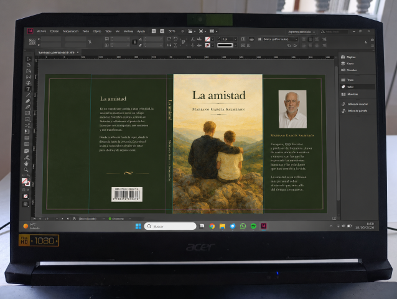Expand the fill color dropdown arrow
This screenshot has width=397, height=299.
pos(212,39)
